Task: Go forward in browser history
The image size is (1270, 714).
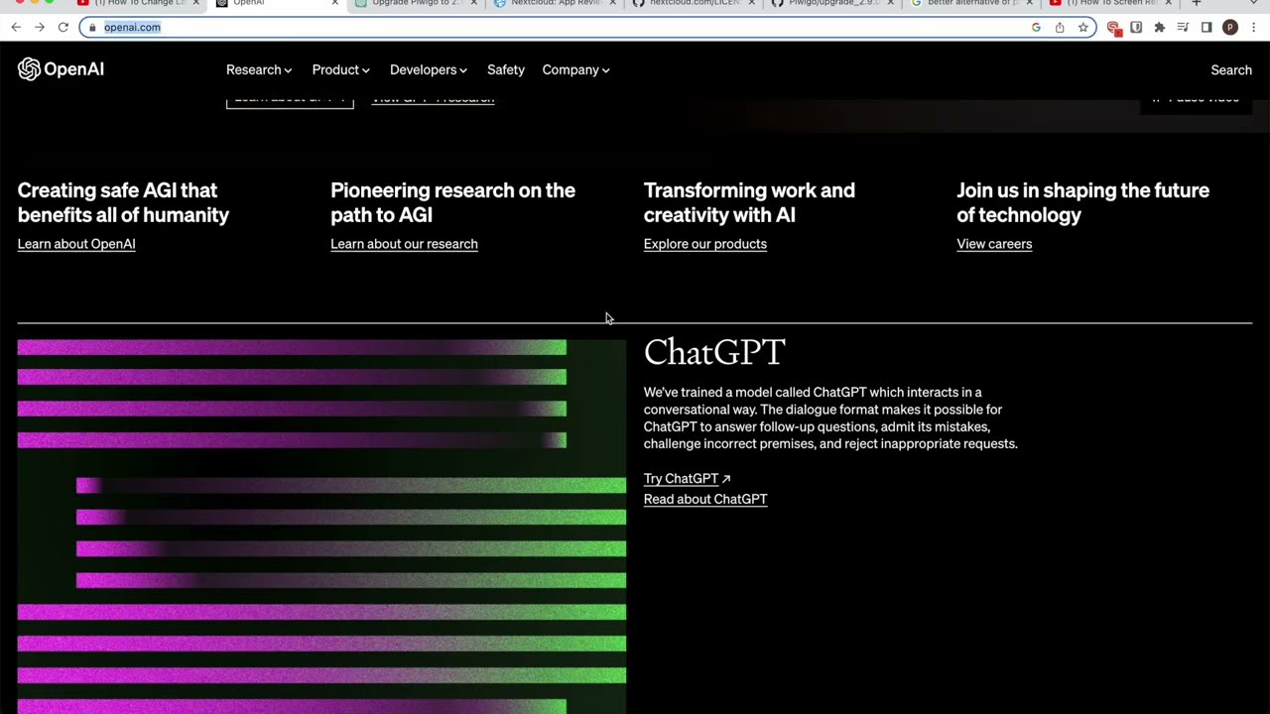Action: click(x=40, y=27)
